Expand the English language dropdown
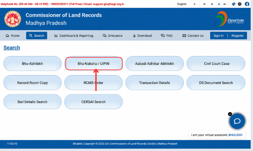This screenshot has width=253, height=151. pyautogui.click(x=186, y=4)
